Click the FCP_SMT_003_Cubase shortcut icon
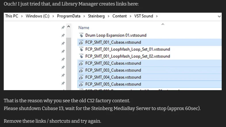Viewport: 226px width, 127px height. coord(81,70)
